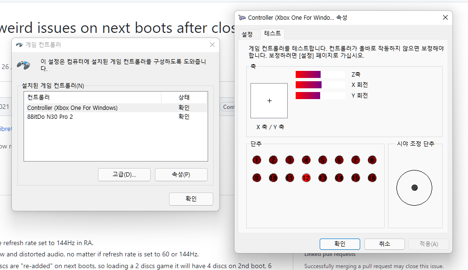Screen dimensions: 468x270
Task: Click button indicator 11 in test panel
Action: [x=290, y=178]
